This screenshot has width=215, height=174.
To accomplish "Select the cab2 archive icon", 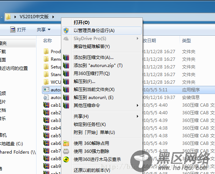I will click(46, 112).
